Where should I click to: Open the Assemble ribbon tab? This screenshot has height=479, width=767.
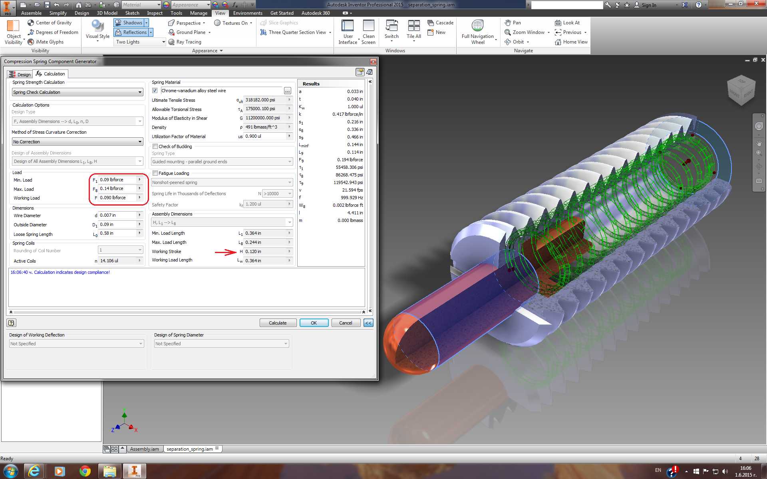point(31,13)
